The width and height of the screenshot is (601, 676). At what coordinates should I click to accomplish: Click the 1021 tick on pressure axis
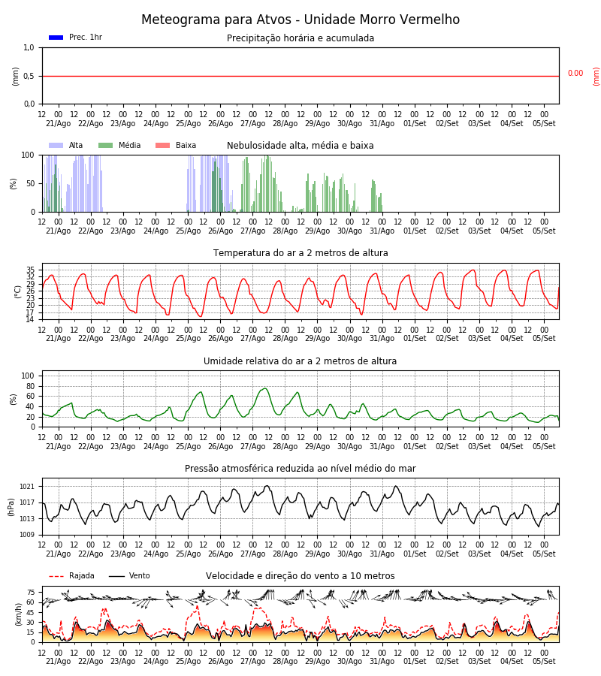tap(27, 487)
